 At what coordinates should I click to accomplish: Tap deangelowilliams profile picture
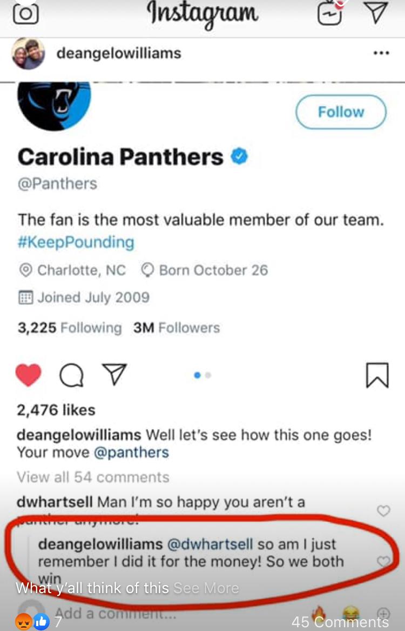pyautogui.click(x=28, y=54)
